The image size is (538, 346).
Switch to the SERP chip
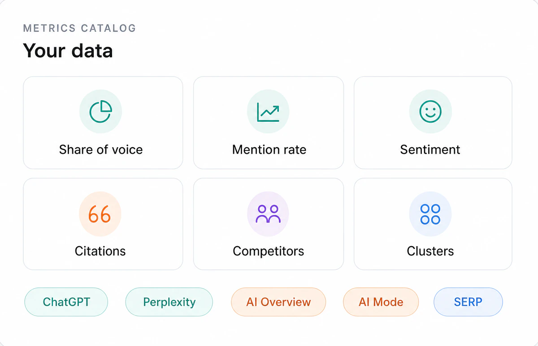coord(468,302)
